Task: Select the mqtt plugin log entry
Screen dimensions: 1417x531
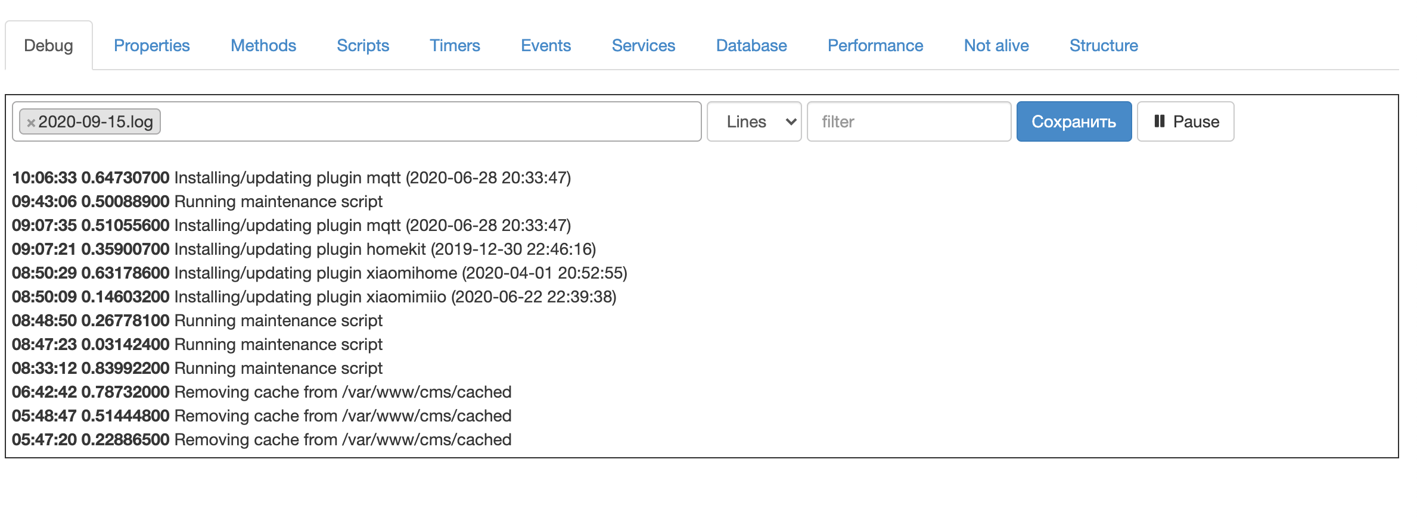Action: 291,177
